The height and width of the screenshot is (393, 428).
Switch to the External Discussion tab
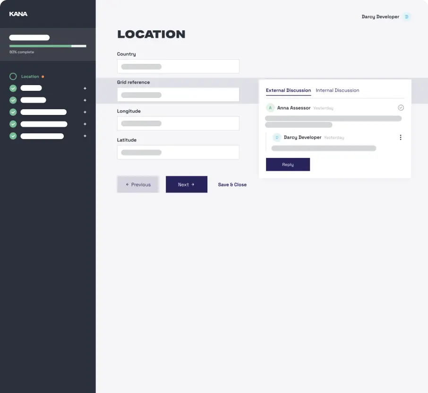pyautogui.click(x=289, y=90)
